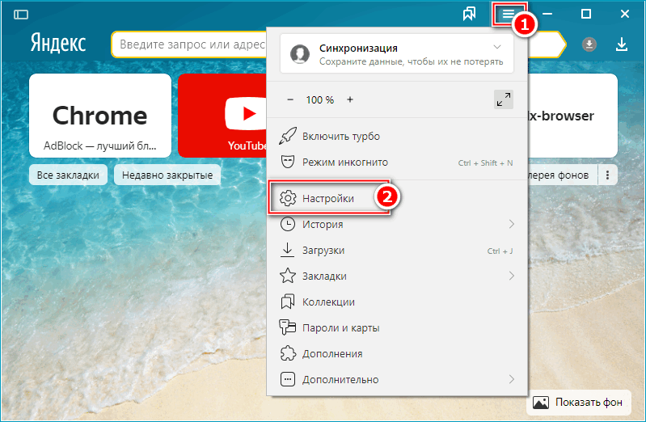Viewport: 646px width, 422px height.
Task: Maximize the browser window
Action: 586,14
